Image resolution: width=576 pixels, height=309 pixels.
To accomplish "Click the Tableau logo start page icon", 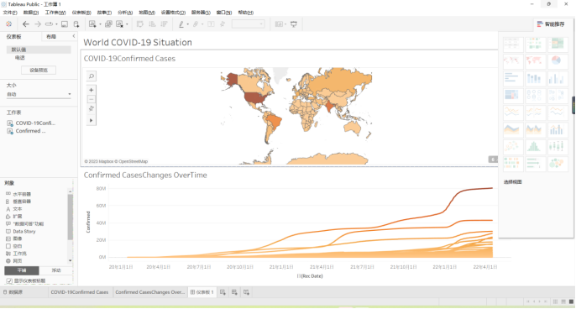I will coord(8,24).
